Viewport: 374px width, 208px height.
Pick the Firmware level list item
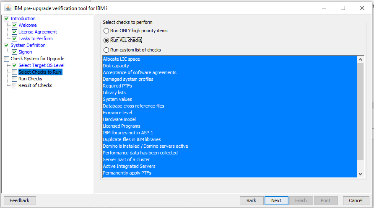click(117, 113)
